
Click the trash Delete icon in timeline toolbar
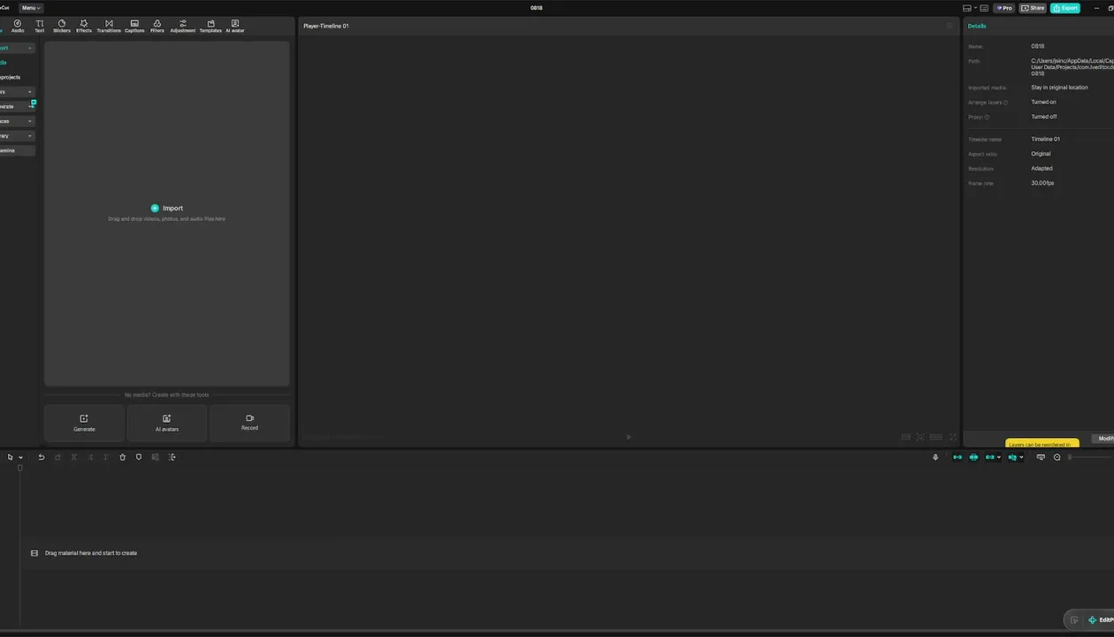[123, 457]
